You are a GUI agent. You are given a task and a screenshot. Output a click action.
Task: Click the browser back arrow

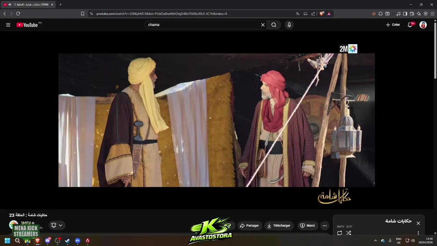click(x=4, y=14)
